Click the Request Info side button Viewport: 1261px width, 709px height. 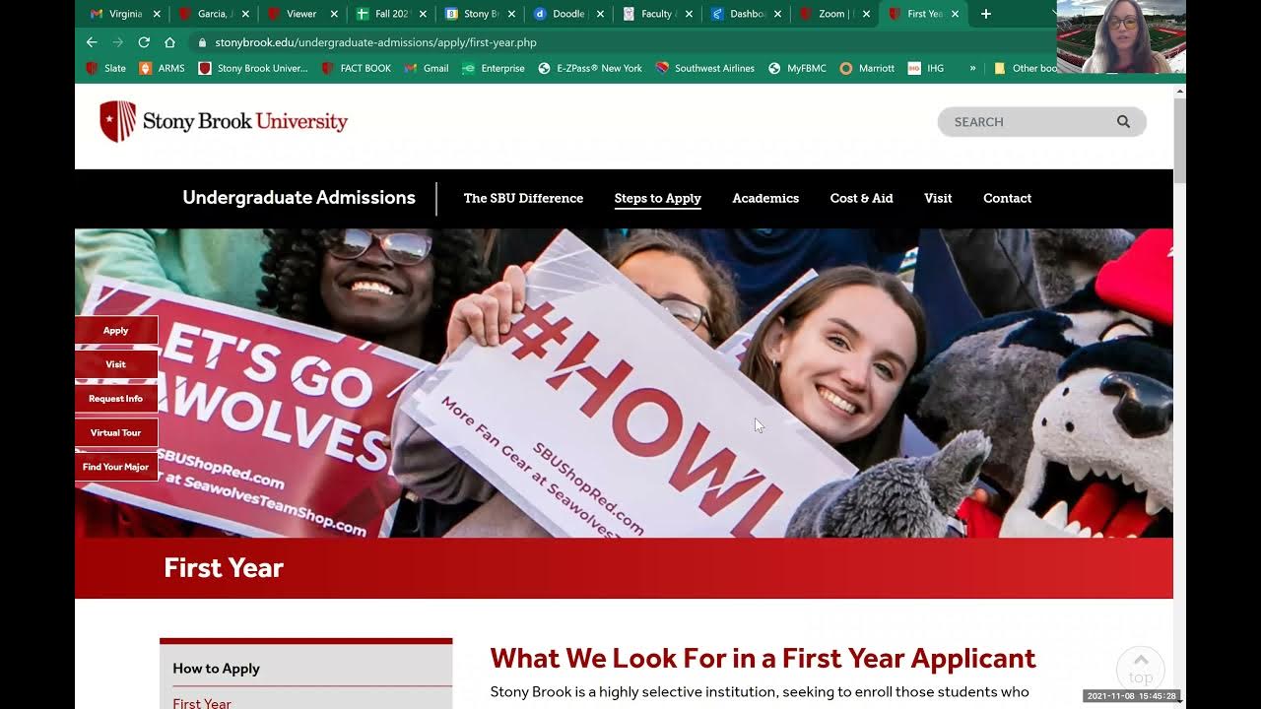click(x=116, y=399)
